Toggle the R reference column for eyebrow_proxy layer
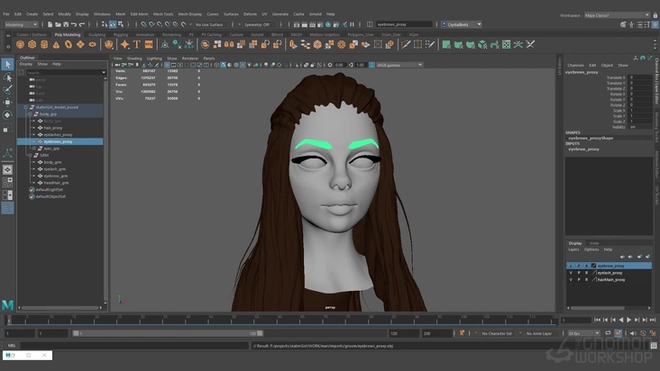The height and width of the screenshot is (371, 660). coord(586,267)
